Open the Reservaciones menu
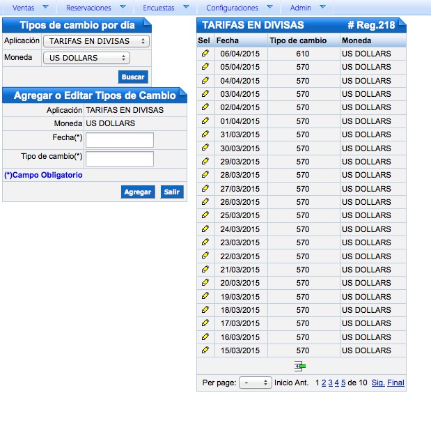Image resolution: width=431 pixels, height=432 pixels. click(95, 8)
